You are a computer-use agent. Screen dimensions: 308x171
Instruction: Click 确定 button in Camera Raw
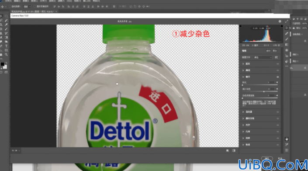pos(267,158)
